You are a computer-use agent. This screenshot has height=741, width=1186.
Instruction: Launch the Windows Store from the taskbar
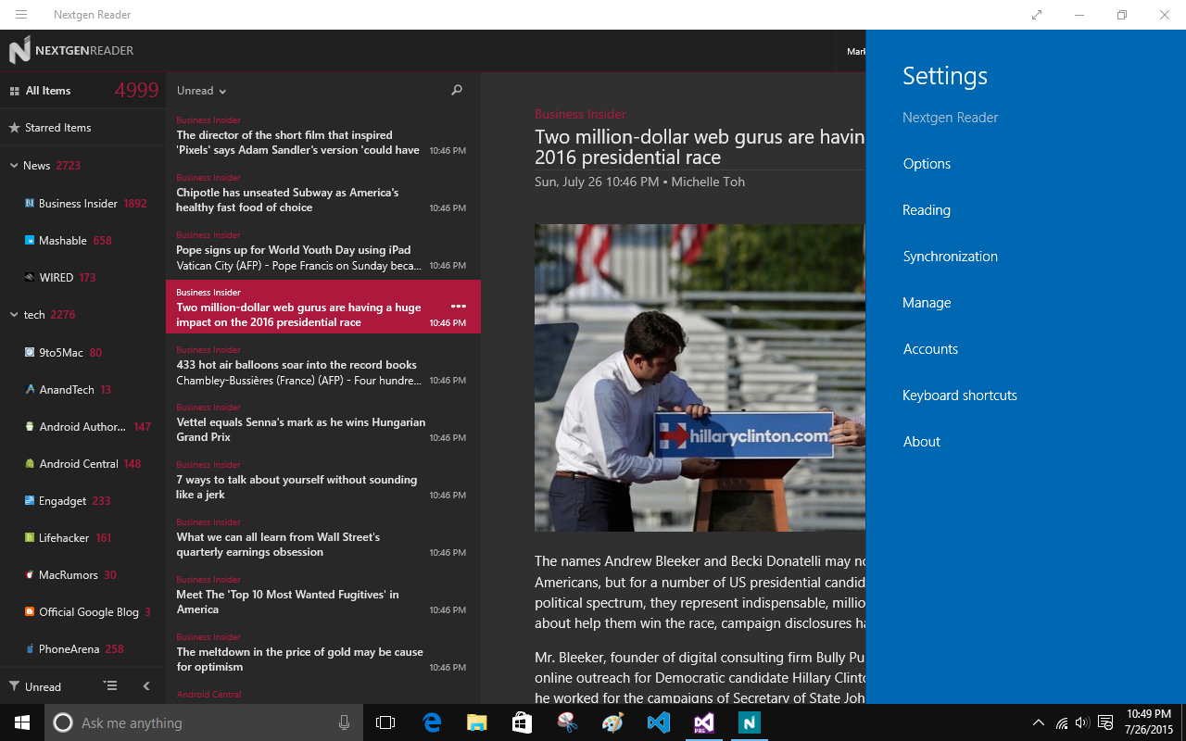click(x=523, y=722)
